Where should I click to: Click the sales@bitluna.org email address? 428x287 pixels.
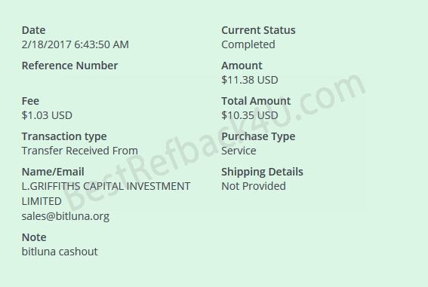[x=66, y=216]
